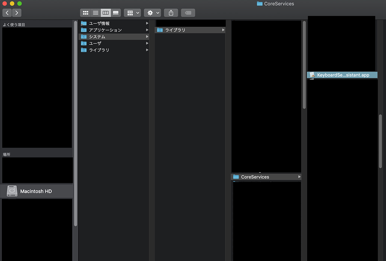Minimize the Finder window

click(12, 3)
